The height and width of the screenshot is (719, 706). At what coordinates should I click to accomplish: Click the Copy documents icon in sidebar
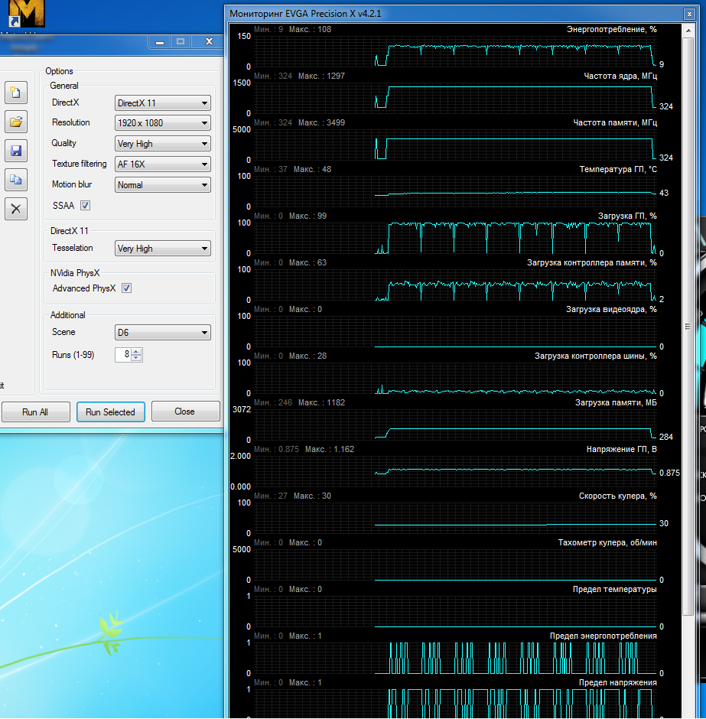click(x=16, y=180)
